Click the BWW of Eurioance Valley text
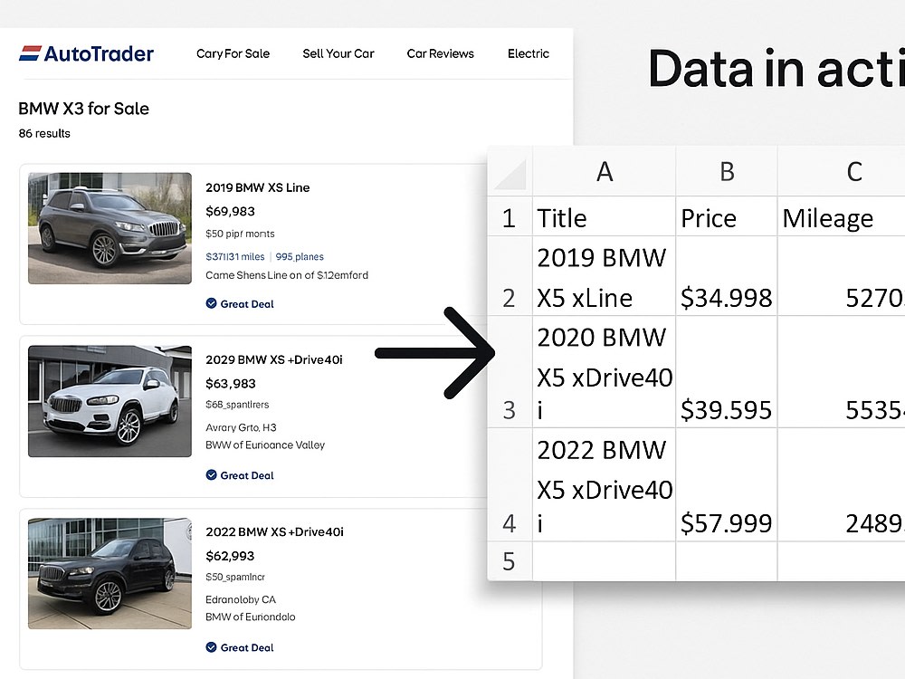Image resolution: width=905 pixels, height=679 pixels. [265, 445]
